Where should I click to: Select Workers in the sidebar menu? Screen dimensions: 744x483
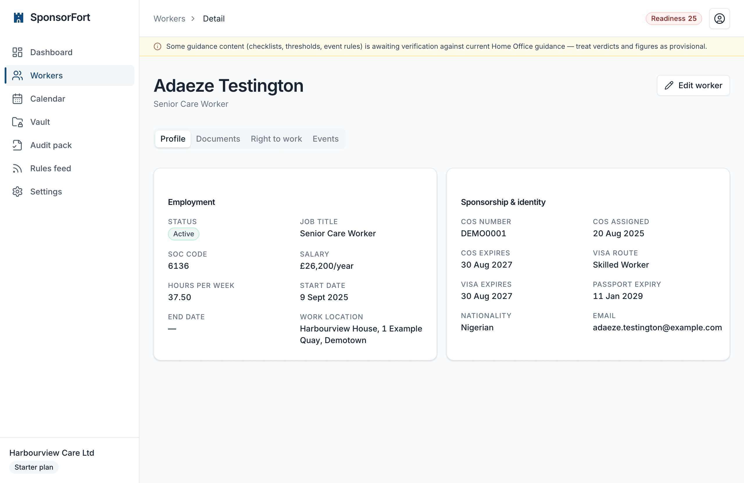pyautogui.click(x=70, y=75)
